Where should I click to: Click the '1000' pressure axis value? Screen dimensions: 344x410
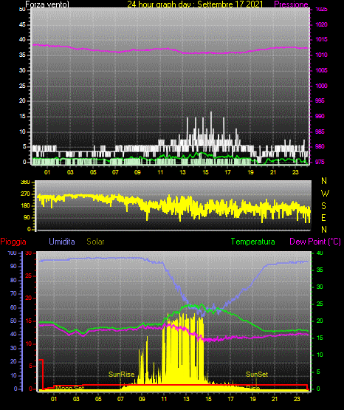point(322,86)
